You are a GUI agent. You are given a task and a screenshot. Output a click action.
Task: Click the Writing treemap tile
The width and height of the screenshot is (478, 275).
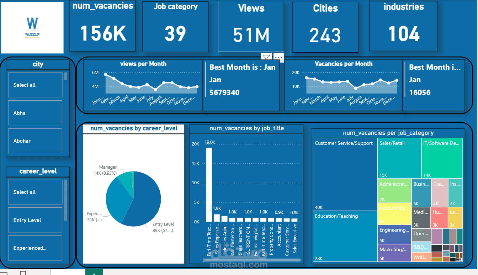[421, 257]
